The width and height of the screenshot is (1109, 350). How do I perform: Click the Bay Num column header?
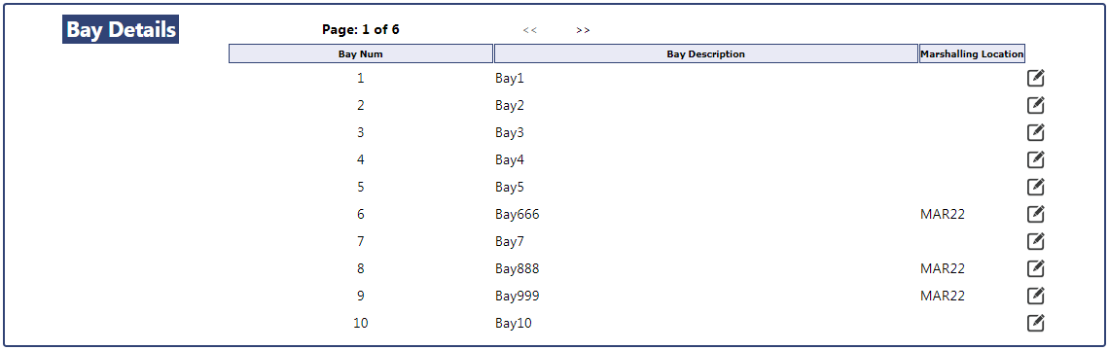coord(361,53)
